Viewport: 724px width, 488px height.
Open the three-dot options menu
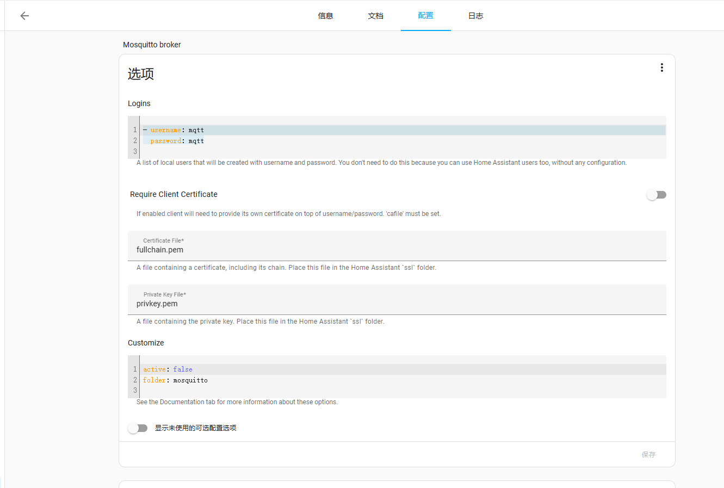coord(661,67)
